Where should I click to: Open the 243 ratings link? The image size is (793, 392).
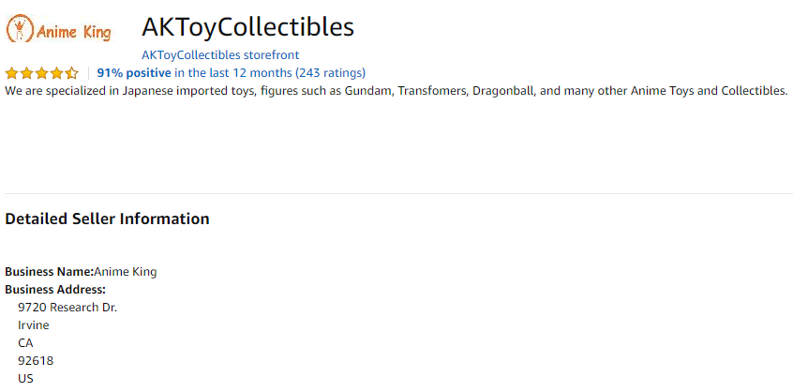[330, 73]
